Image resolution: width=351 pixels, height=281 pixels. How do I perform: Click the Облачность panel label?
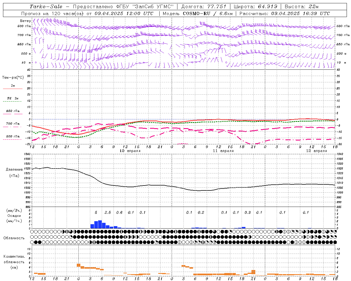[x=14, y=238]
